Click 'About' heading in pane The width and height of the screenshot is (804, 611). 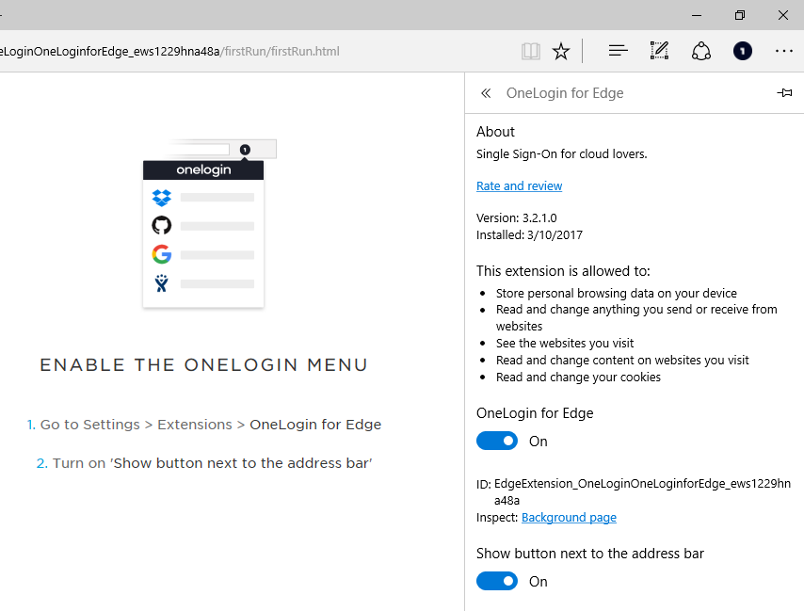point(495,132)
